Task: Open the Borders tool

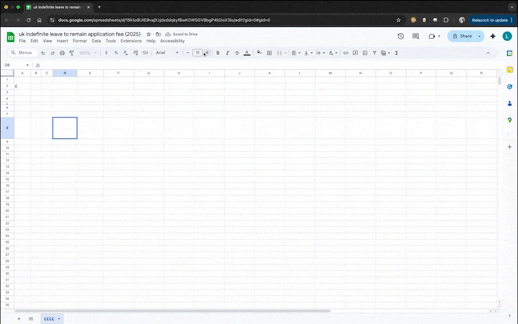Action: [269, 53]
